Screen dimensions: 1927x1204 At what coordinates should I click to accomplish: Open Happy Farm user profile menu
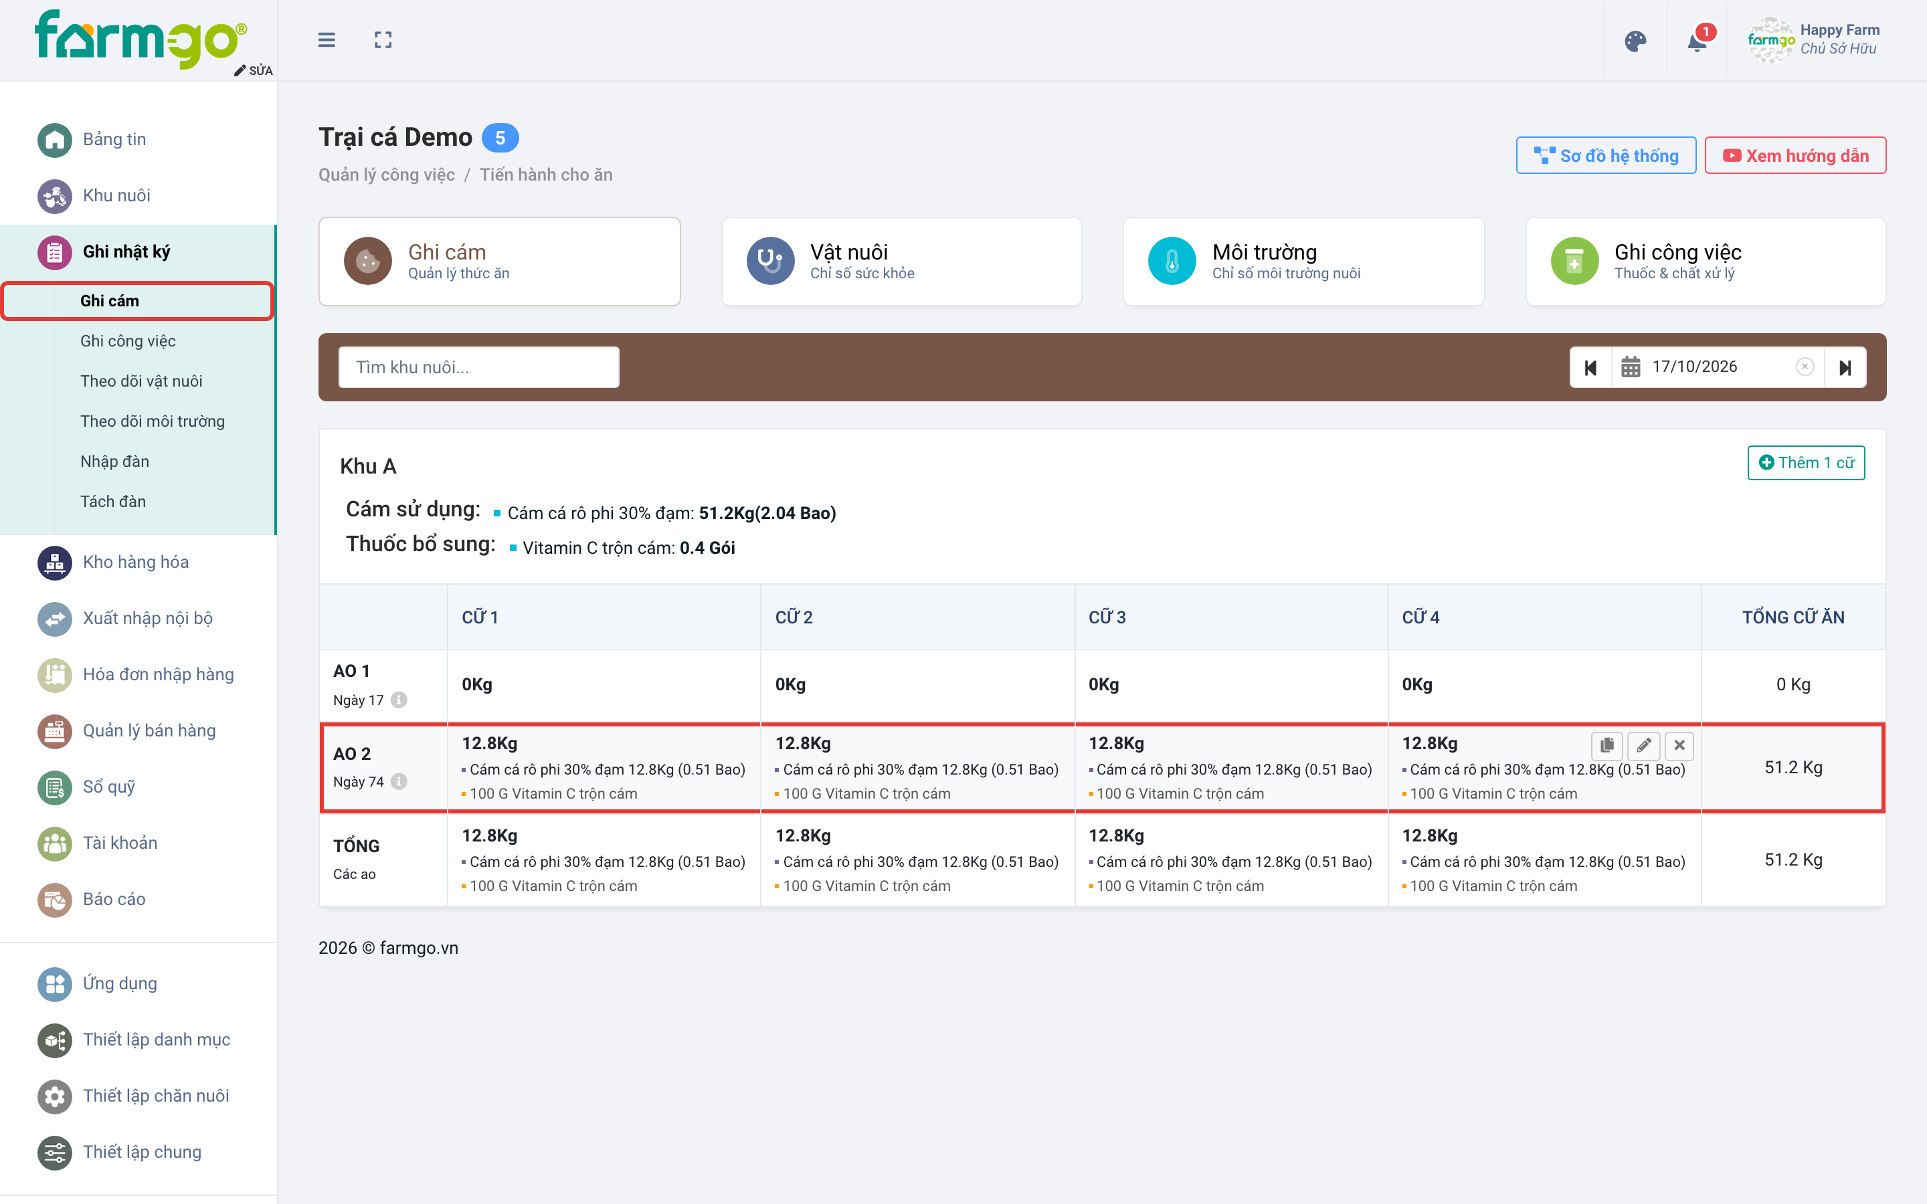click(x=1814, y=40)
